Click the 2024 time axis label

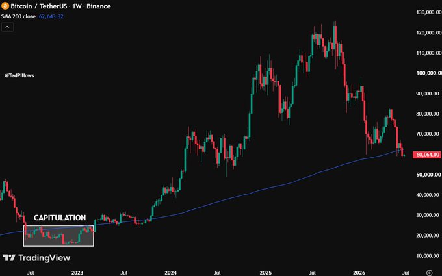(x=170, y=273)
